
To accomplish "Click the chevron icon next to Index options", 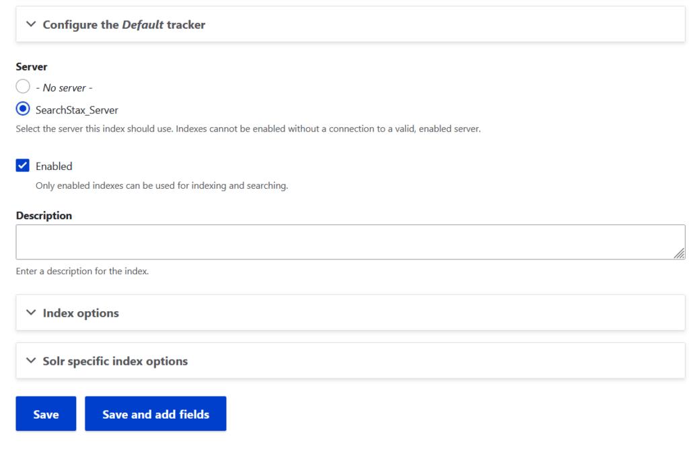I will click(x=30, y=313).
